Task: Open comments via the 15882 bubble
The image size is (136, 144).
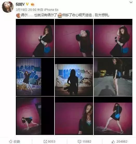Action: [x=79, y=142]
